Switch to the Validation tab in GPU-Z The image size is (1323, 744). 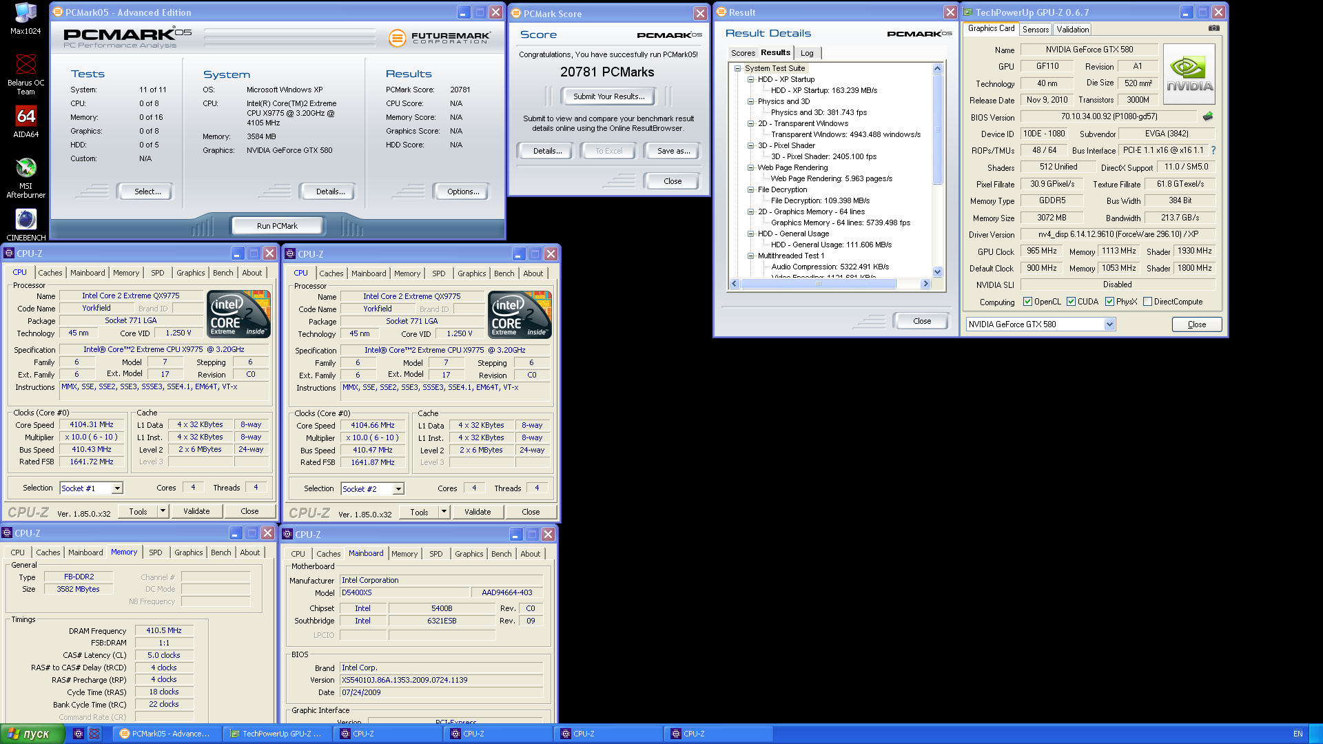[x=1073, y=30]
